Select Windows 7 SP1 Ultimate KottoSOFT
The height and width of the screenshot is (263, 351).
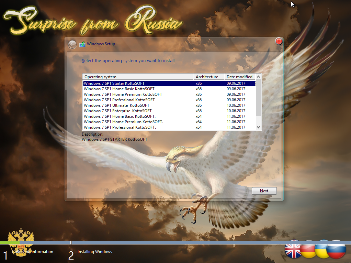coord(169,105)
